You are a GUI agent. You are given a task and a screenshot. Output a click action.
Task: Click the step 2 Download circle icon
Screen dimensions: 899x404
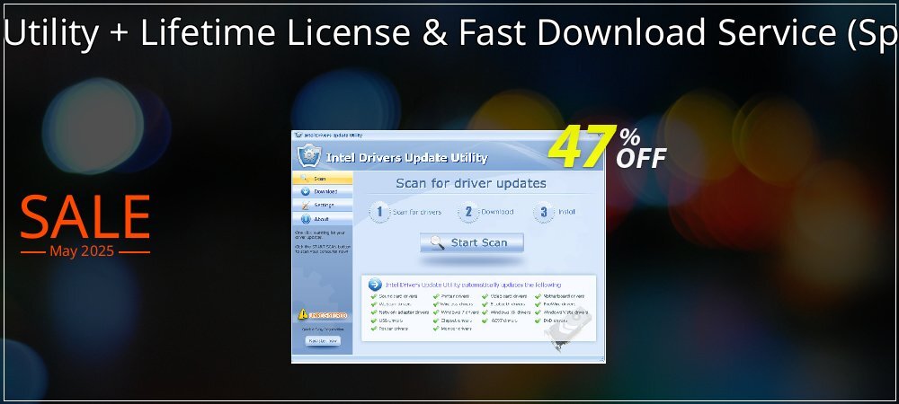pos(467,212)
